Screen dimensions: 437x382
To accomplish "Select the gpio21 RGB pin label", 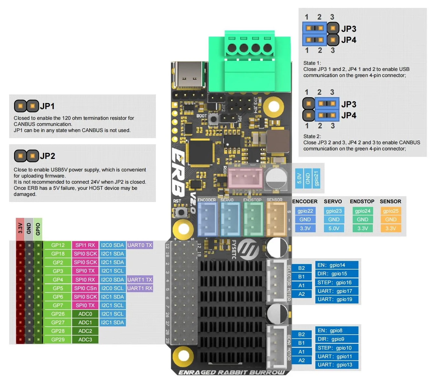I will click(316, 178).
